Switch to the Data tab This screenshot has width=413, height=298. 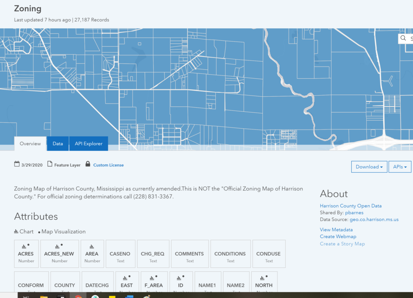point(58,144)
